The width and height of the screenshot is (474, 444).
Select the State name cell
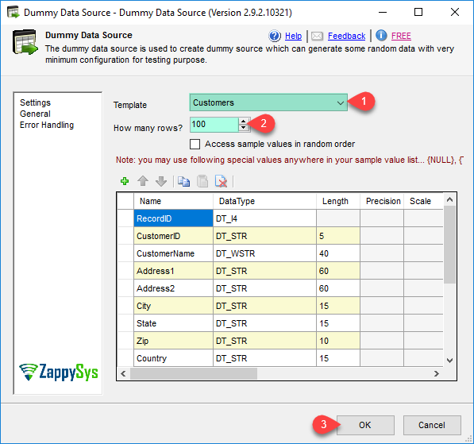(x=173, y=323)
